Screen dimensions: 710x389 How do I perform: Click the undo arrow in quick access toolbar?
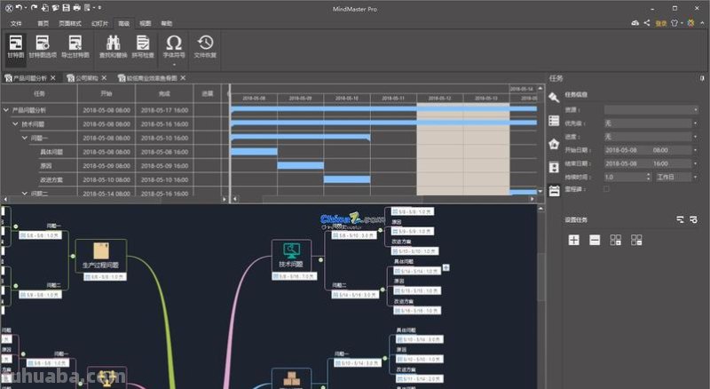click(x=19, y=8)
